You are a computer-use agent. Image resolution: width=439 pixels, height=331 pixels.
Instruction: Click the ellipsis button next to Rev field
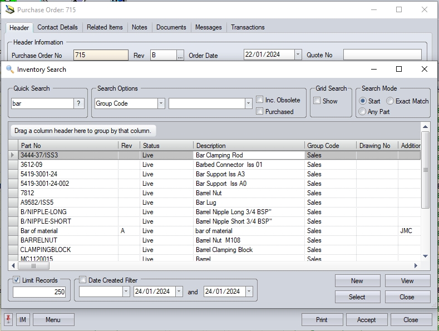coord(180,55)
